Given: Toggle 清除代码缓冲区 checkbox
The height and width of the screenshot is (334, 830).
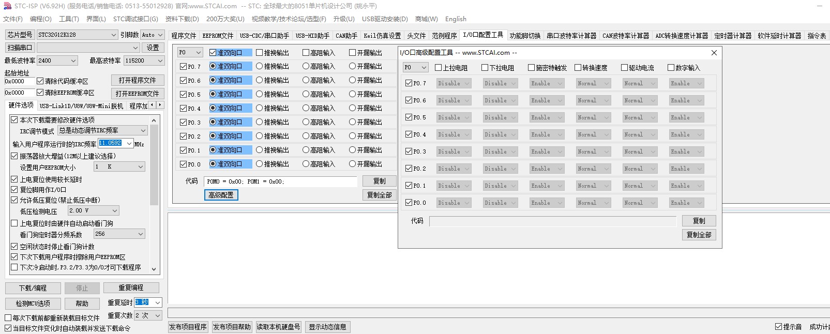Looking at the screenshot, I should [x=40, y=81].
